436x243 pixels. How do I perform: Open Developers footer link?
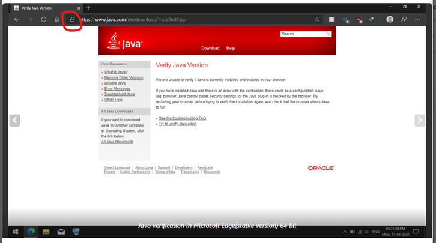[x=184, y=168]
